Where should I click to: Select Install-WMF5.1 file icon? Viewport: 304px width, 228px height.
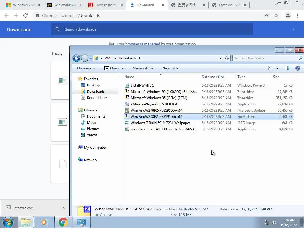click(x=127, y=85)
